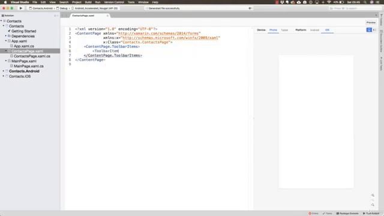
Task: Collapse the Contacts solution root node
Action: pos(1,21)
